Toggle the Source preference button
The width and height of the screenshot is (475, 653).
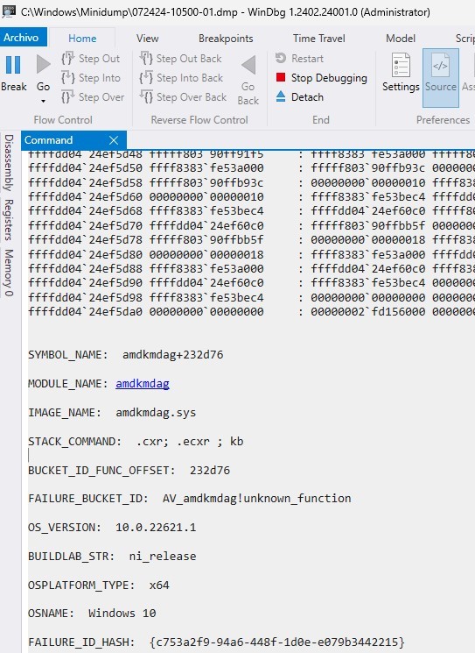(x=441, y=77)
